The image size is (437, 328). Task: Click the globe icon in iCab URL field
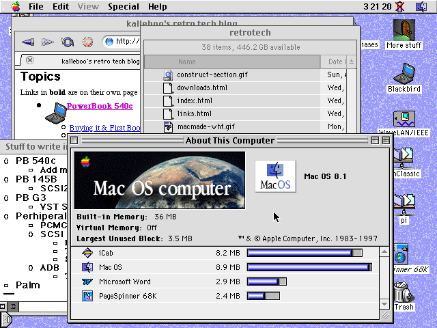pos(109,42)
